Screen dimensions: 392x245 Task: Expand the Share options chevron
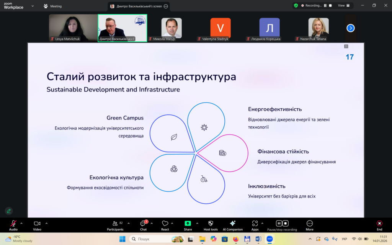197,223
